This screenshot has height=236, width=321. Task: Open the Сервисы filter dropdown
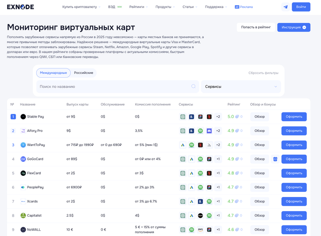coord(241,86)
